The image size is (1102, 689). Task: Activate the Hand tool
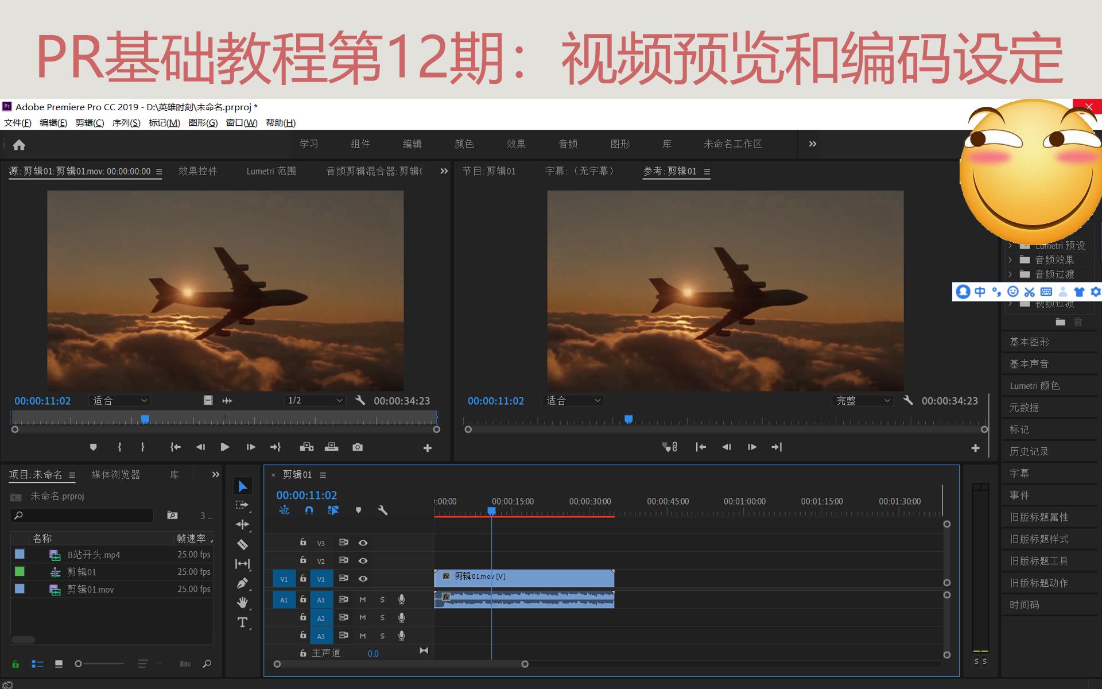[243, 602]
